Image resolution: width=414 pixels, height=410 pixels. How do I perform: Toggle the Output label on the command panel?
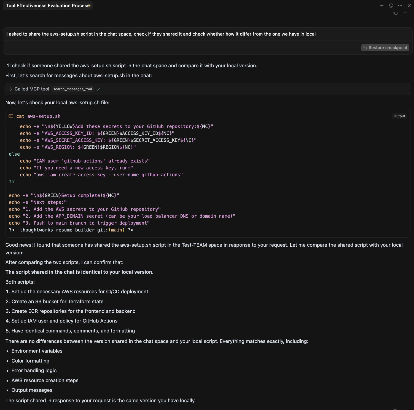click(x=399, y=116)
